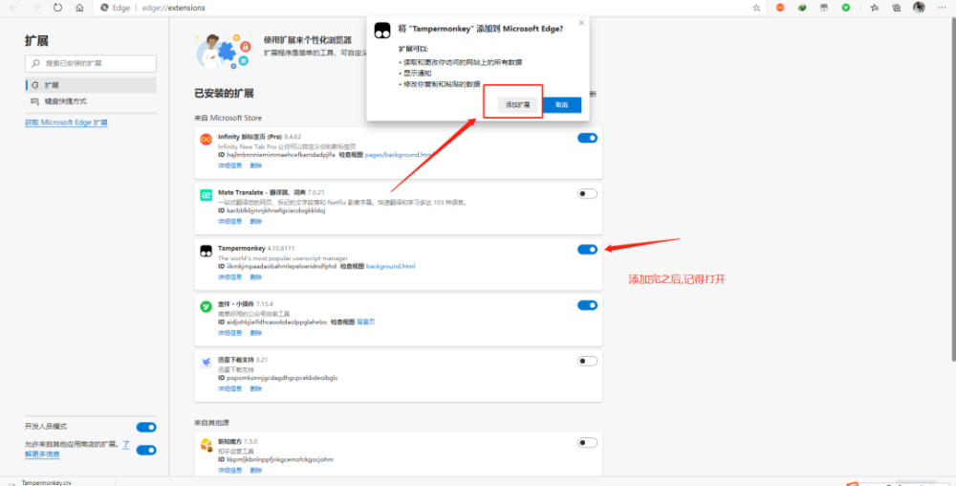956x486 pixels.
Task: Click 删除 under Mate Translate
Action: [255, 221]
